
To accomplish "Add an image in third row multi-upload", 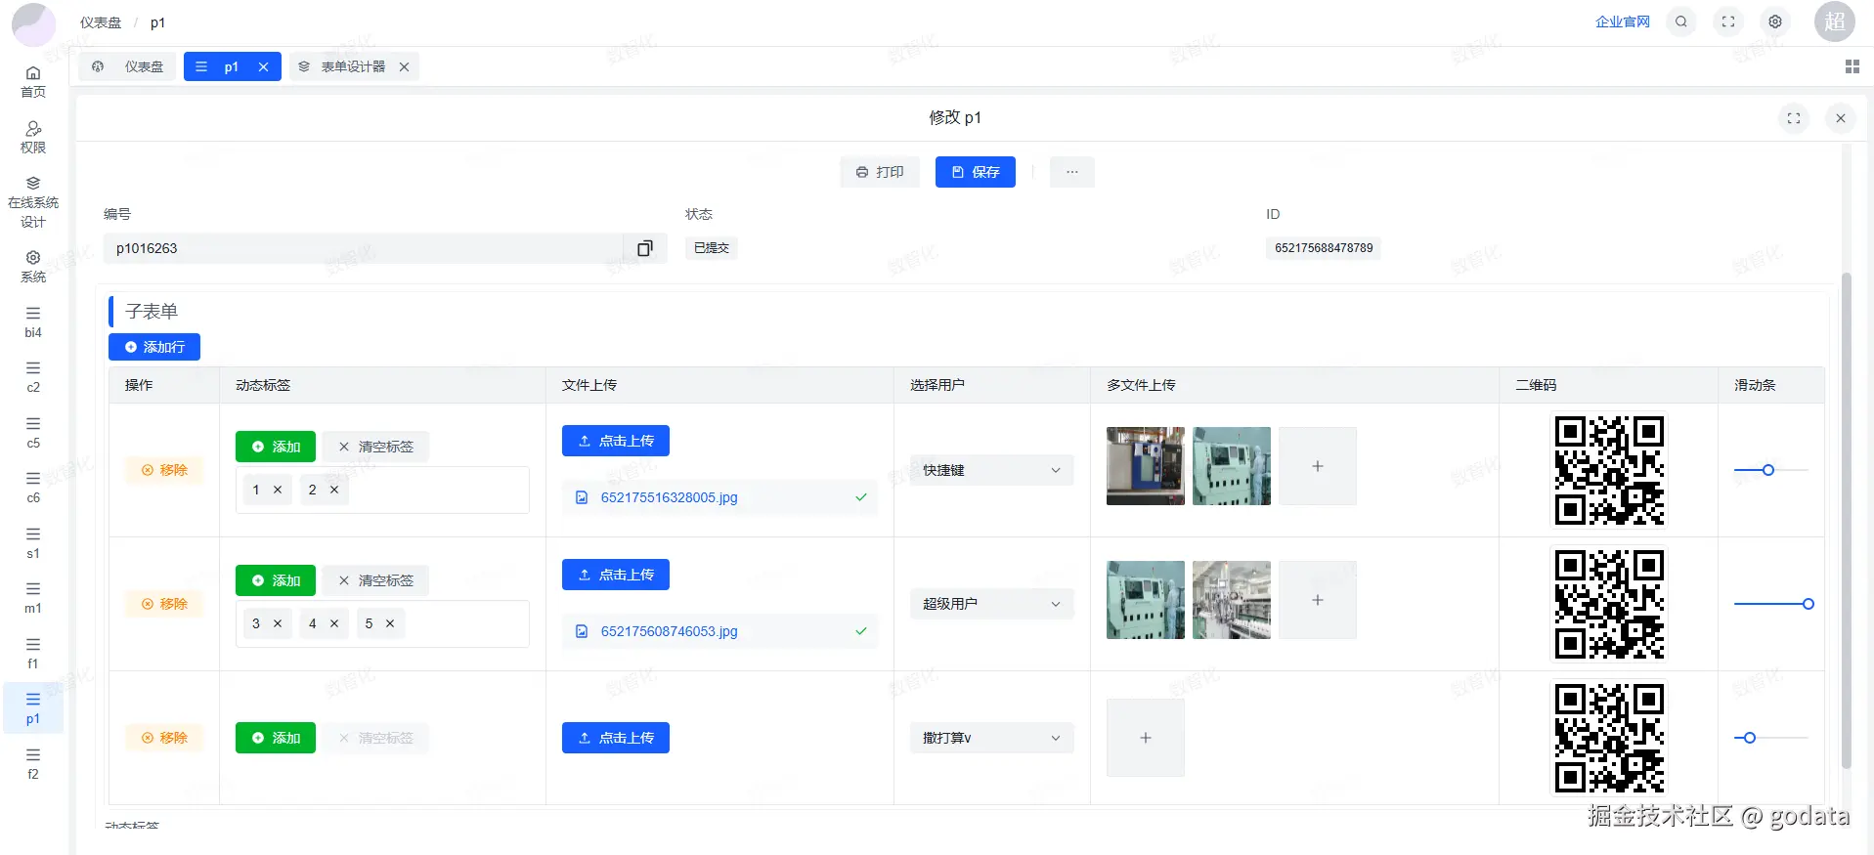I will (x=1146, y=738).
